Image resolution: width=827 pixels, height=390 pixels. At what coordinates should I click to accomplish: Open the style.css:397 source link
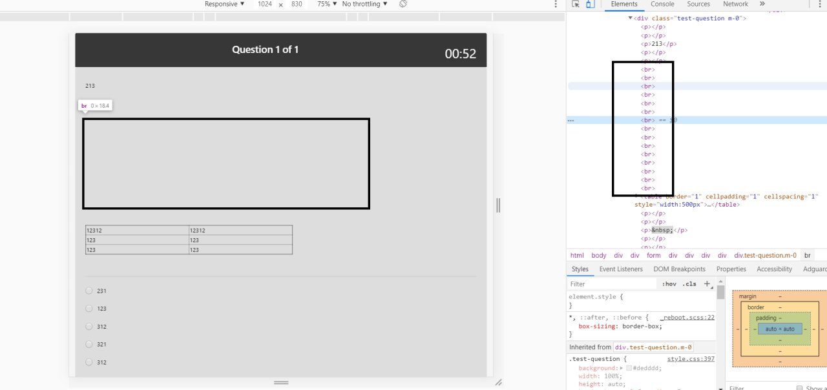click(x=691, y=359)
